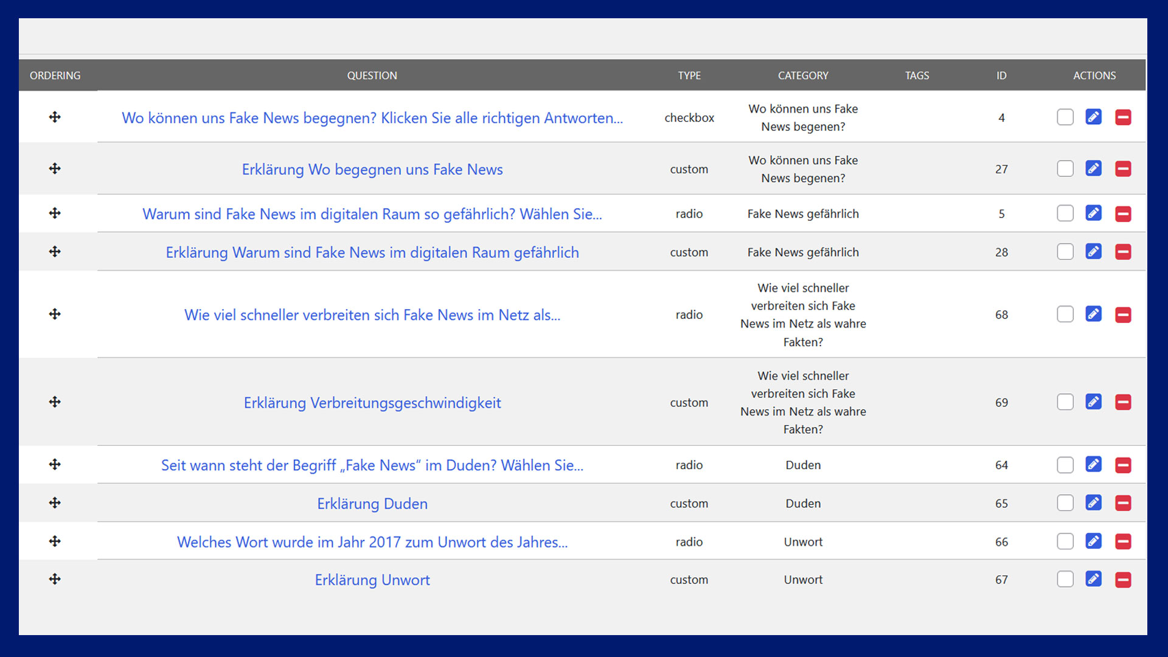Viewport: 1168px width, 657px height.
Task: Click edit pencil for question ID 66
Action: [1093, 541]
